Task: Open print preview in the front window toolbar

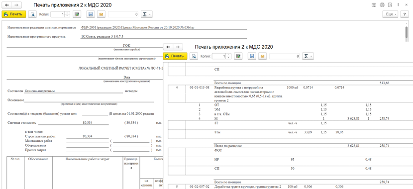Action: [x=194, y=56]
